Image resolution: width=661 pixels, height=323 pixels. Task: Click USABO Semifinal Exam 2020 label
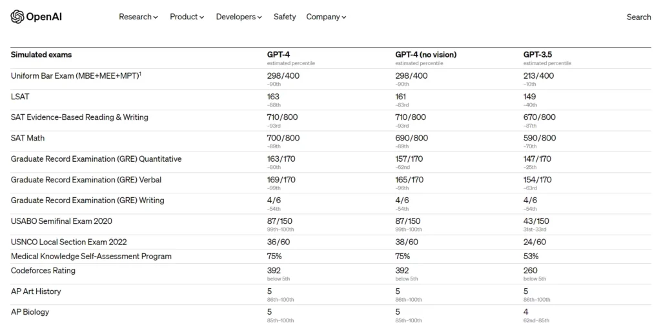point(61,221)
